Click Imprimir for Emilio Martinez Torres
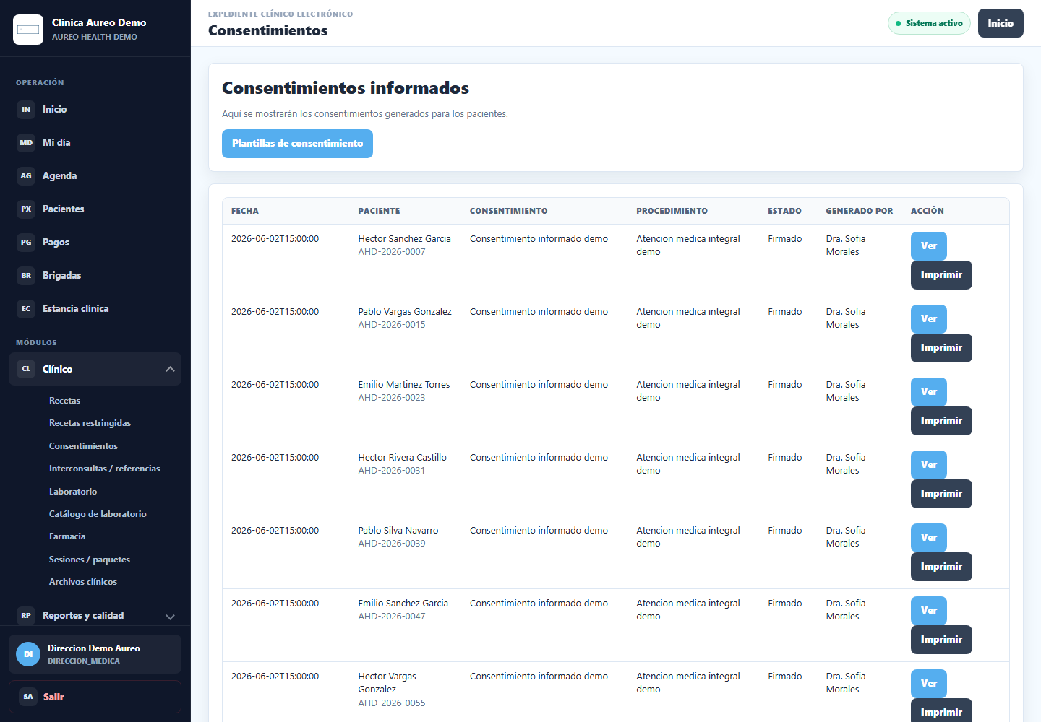Image resolution: width=1041 pixels, height=722 pixels. [941, 421]
